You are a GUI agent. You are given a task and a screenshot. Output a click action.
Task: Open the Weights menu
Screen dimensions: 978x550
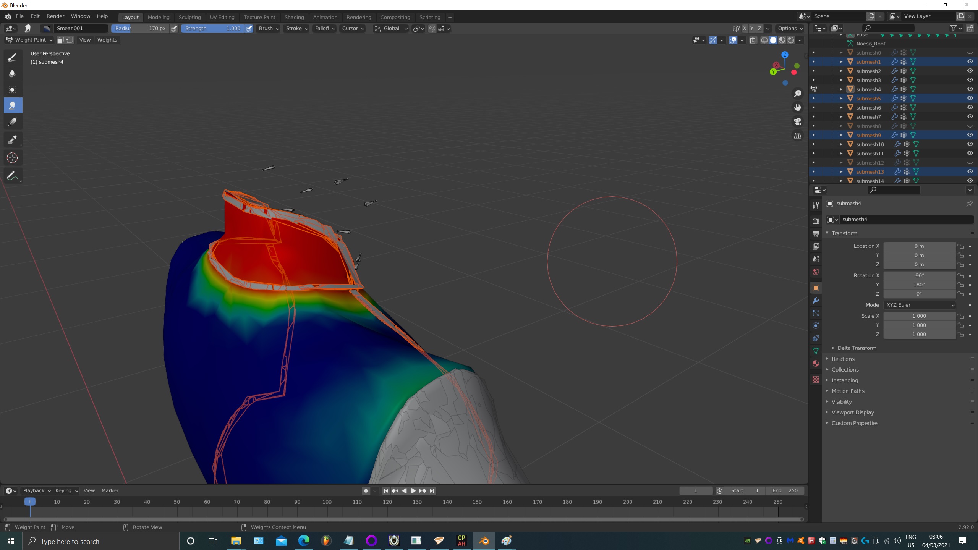pyautogui.click(x=107, y=40)
